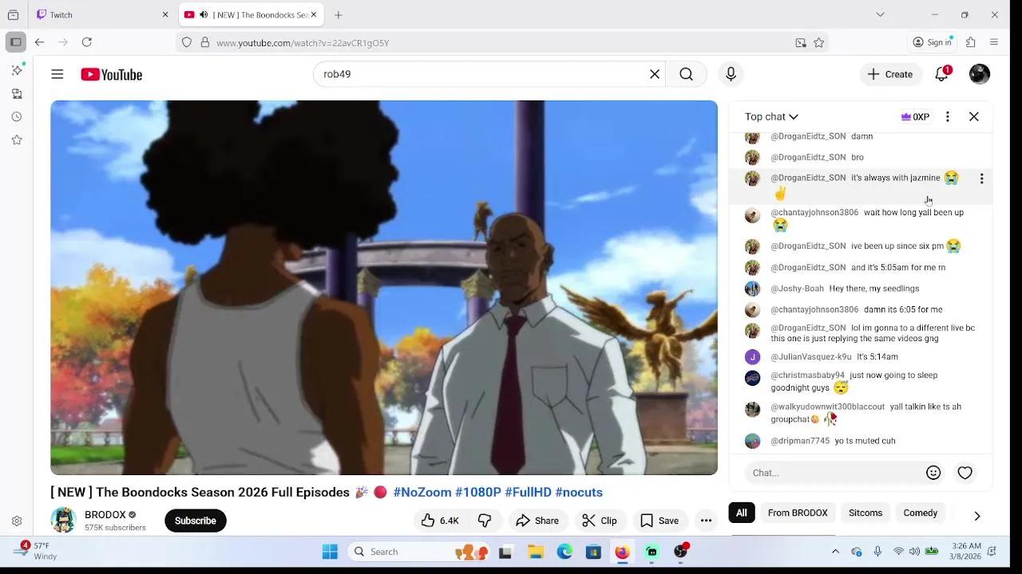Open the #FullHD hashtag link
1022x574 pixels.
point(528,493)
